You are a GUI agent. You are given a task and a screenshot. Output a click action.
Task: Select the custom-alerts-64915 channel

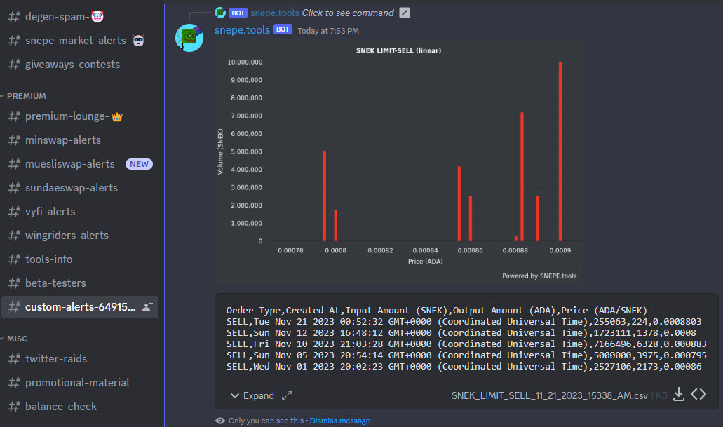pos(80,307)
